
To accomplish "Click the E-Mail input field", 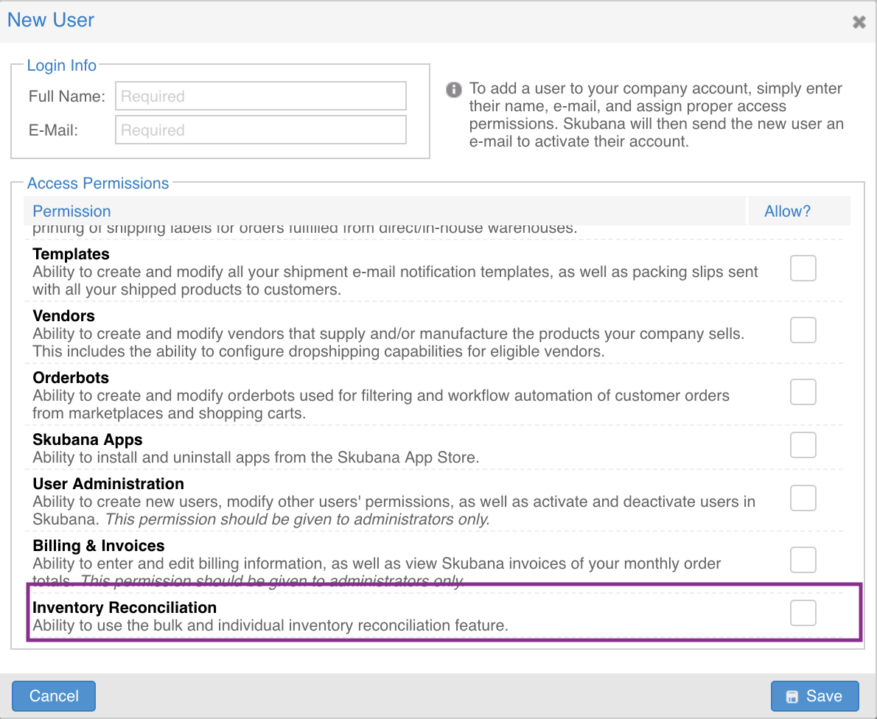I will click(261, 130).
